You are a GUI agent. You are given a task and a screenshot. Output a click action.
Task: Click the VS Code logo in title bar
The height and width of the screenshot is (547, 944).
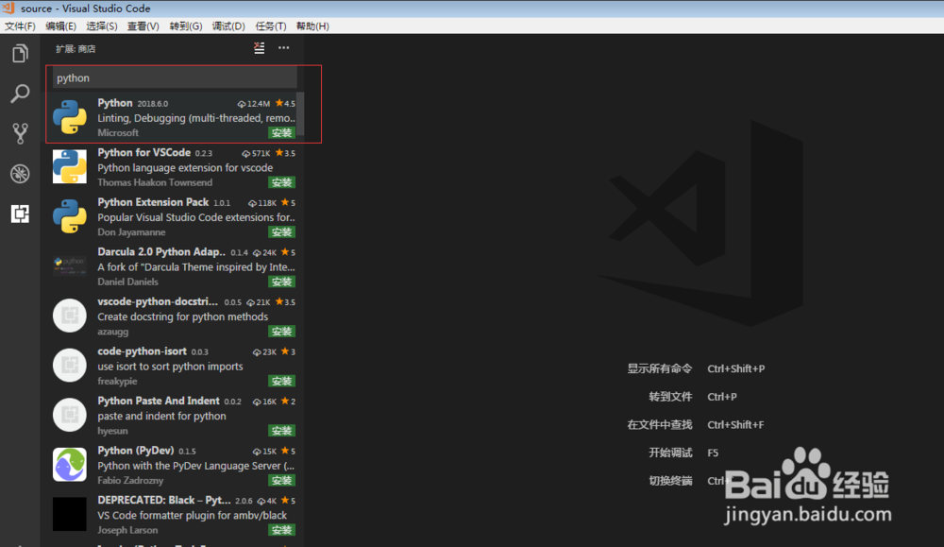[8, 8]
